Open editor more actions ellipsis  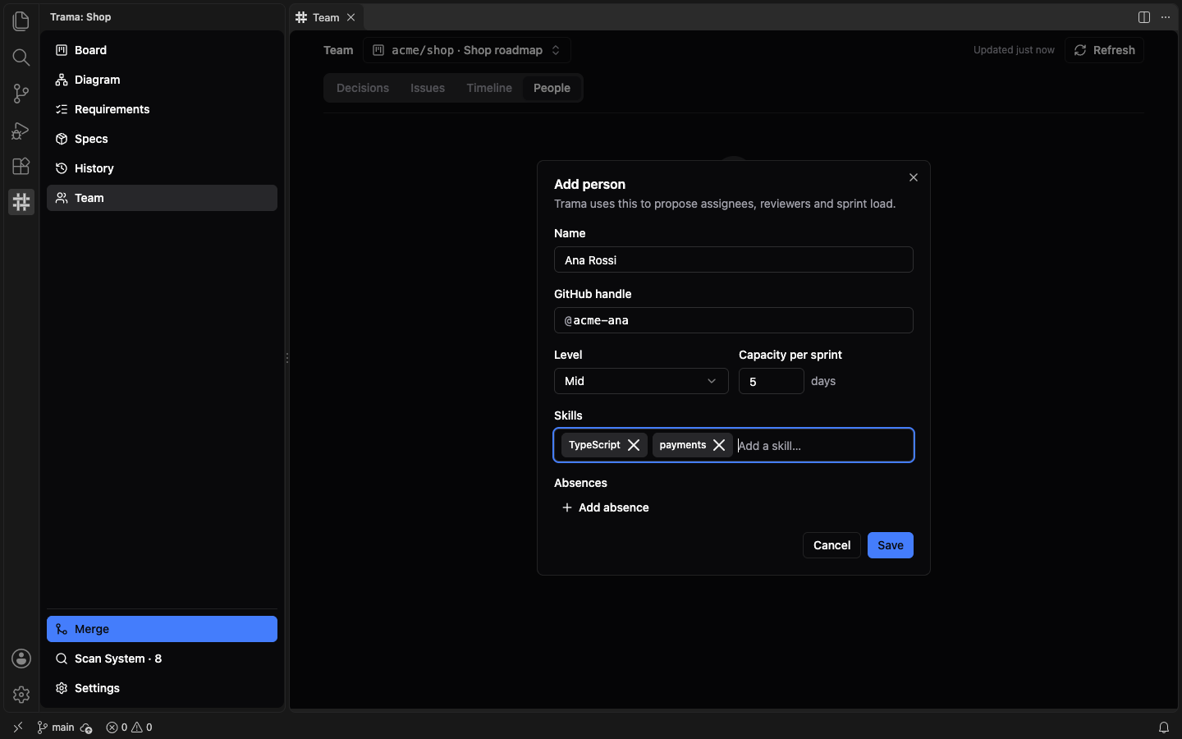click(x=1166, y=17)
